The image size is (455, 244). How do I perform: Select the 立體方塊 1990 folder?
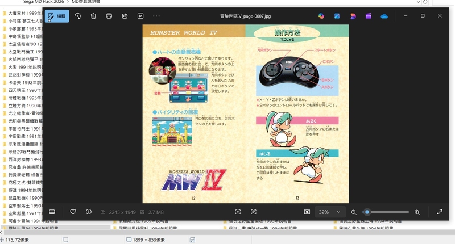coord(23,106)
